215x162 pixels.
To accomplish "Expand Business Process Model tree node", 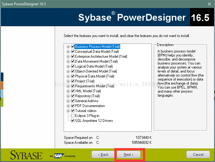I will pos(68,47).
